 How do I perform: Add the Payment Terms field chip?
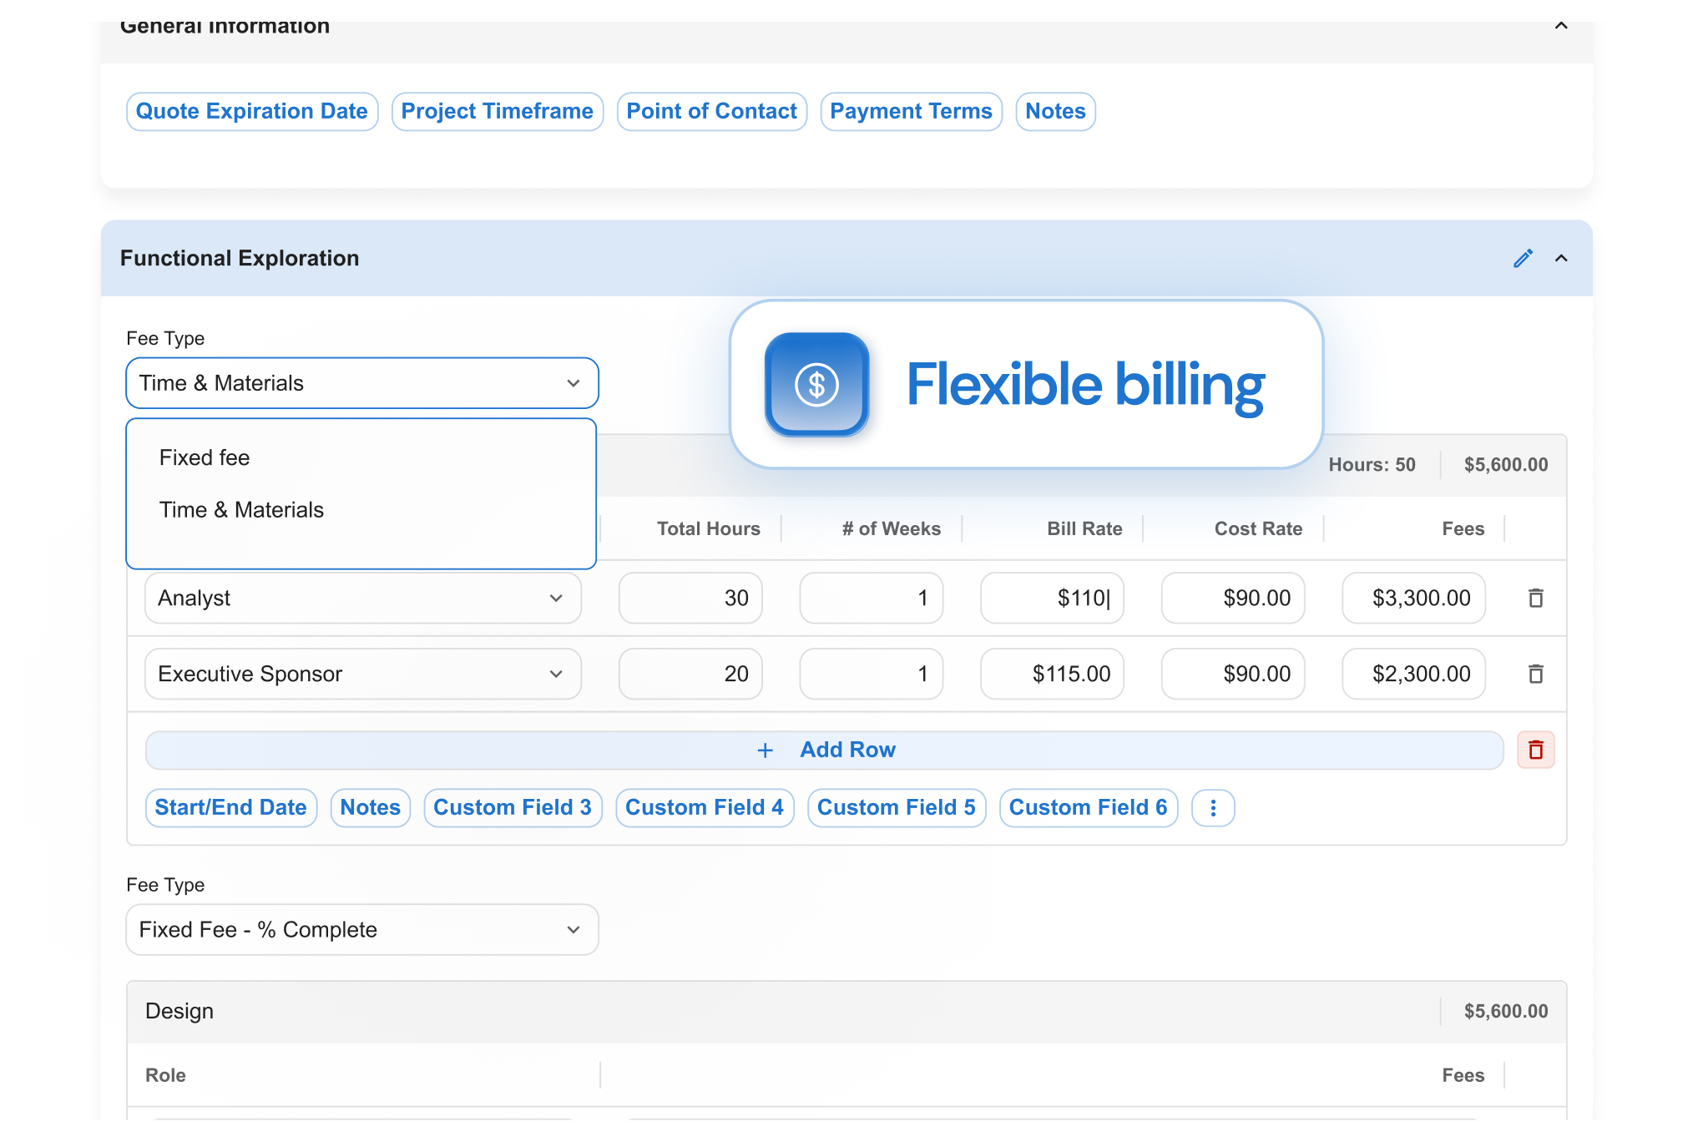pyautogui.click(x=910, y=112)
